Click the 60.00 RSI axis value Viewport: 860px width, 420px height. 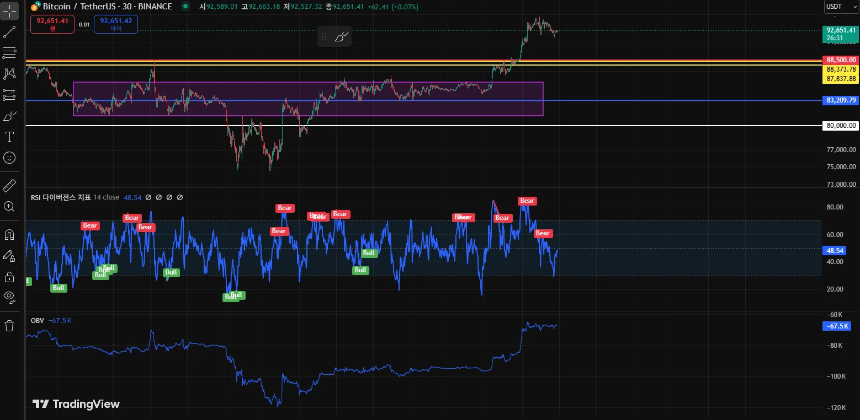[x=835, y=235]
